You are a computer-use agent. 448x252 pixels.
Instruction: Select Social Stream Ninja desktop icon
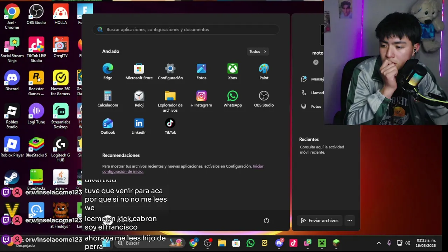click(x=12, y=50)
